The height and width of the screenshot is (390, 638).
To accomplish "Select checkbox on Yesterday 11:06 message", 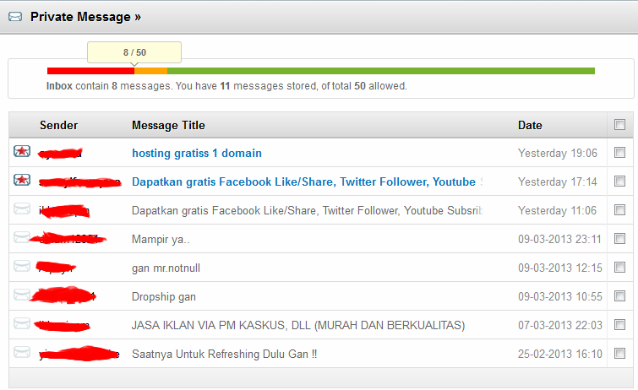I will tap(619, 210).
